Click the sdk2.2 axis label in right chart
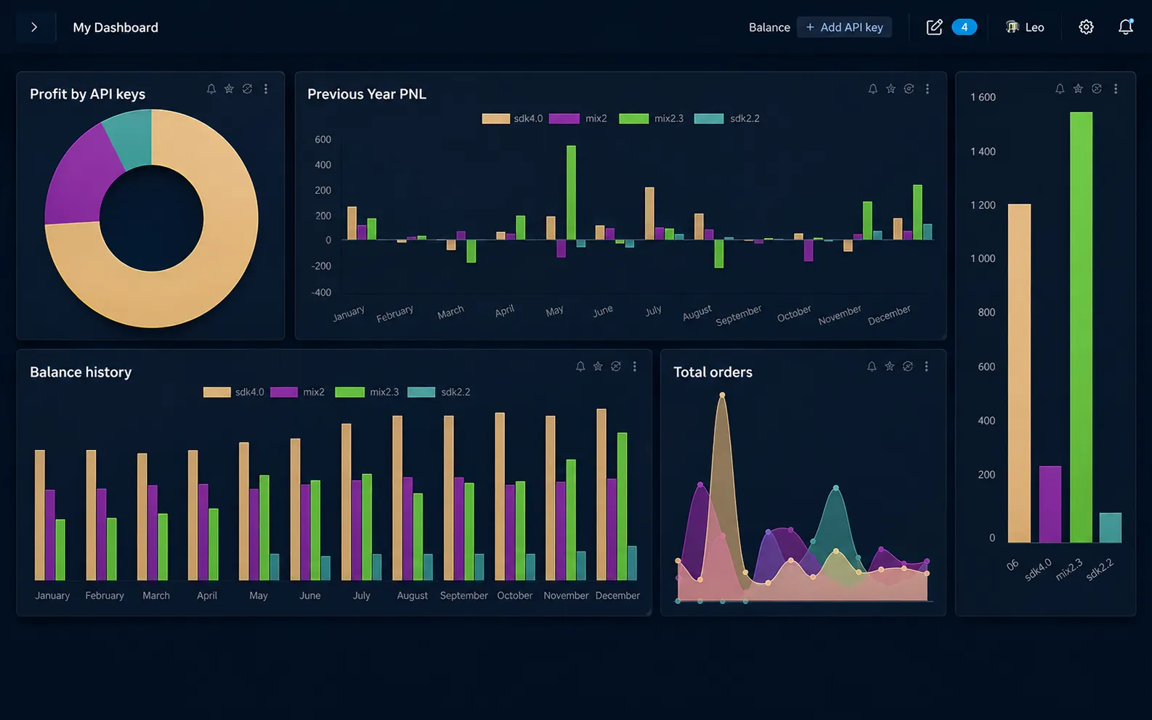This screenshot has width=1152, height=720. (1100, 570)
